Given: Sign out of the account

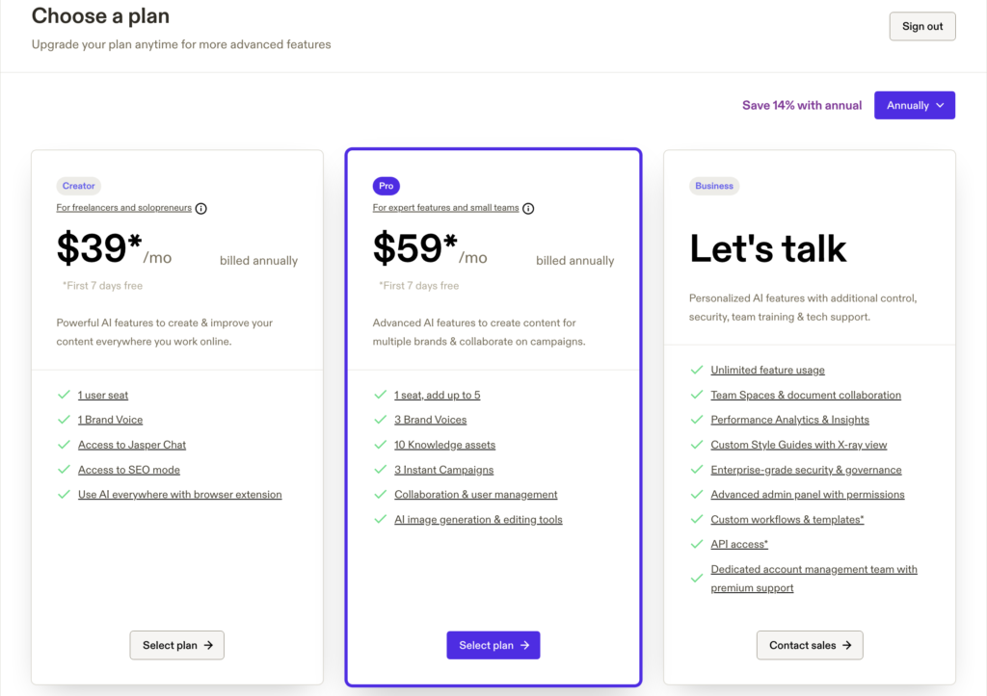Looking at the screenshot, I should pos(921,27).
